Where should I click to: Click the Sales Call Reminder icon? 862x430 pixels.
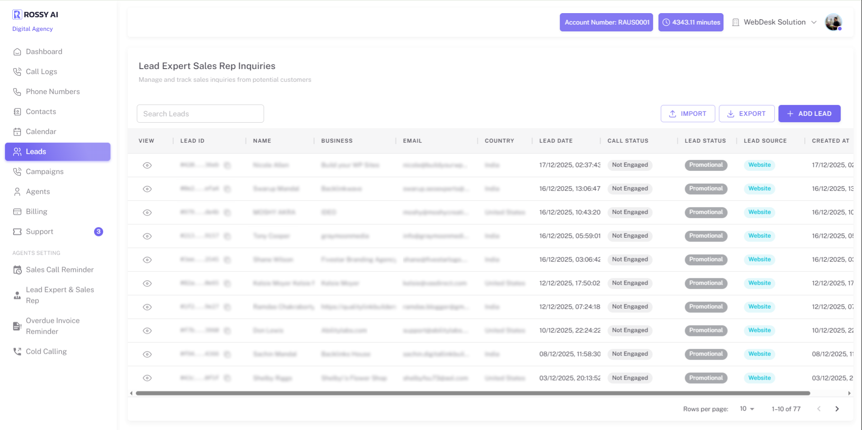click(17, 270)
